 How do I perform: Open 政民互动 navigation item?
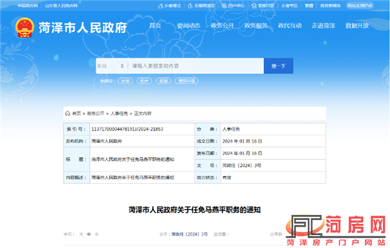[290, 25]
